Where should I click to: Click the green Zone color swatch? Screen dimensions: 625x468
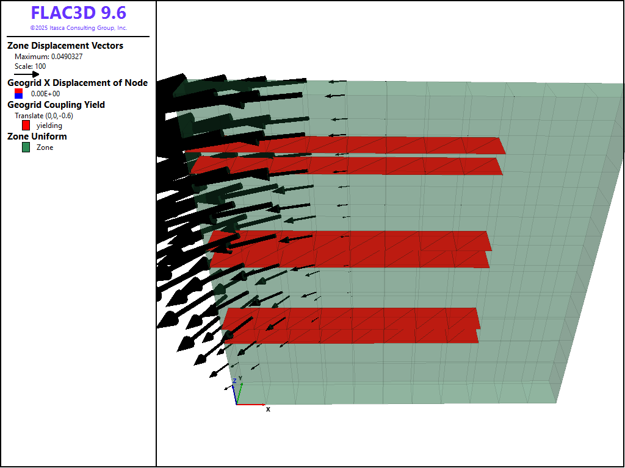click(x=26, y=147)
